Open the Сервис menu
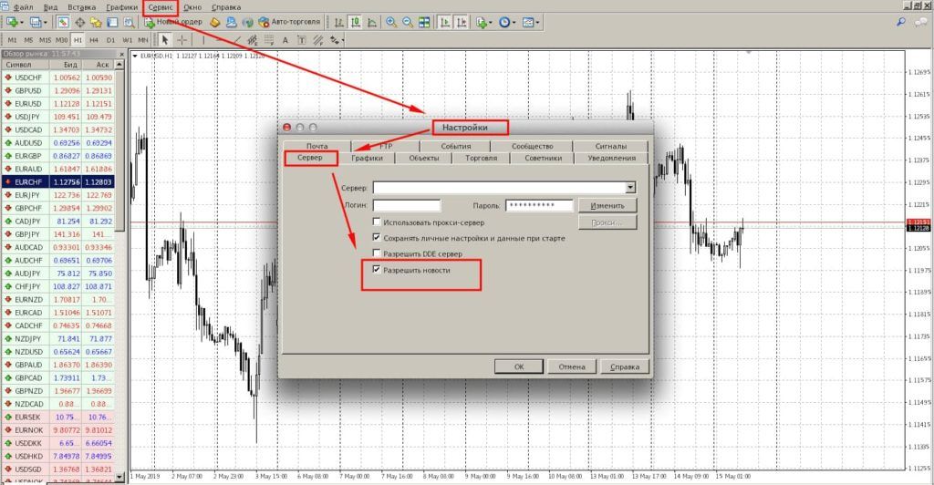Image resolution: width=934 pixels, height=485 pixels. tap(161, 6)
